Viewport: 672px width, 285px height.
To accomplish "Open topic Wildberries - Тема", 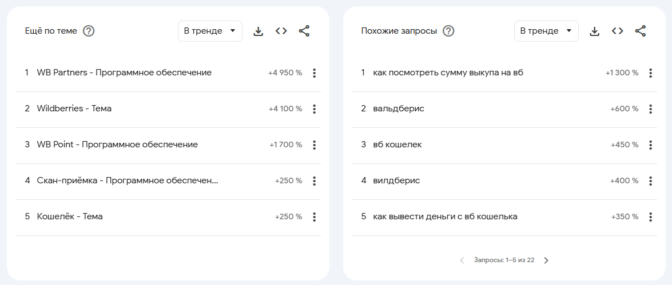I will (x=74, y=109).
